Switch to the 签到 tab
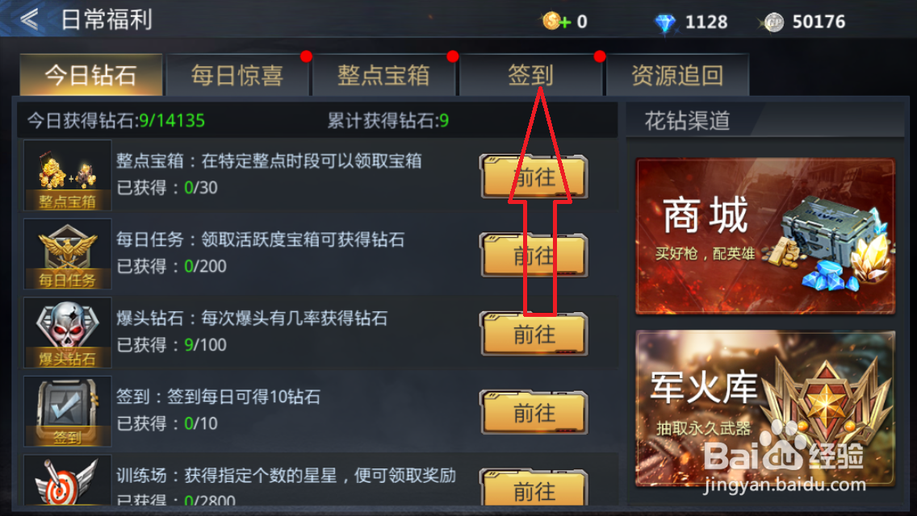The image size is (917, 516). tap(530, 75)
